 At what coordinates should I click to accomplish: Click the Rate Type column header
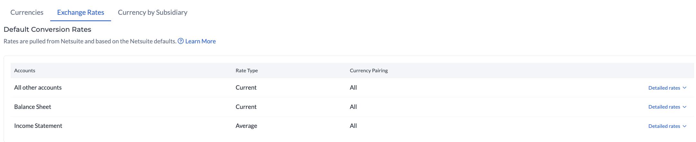pos(247,71)
